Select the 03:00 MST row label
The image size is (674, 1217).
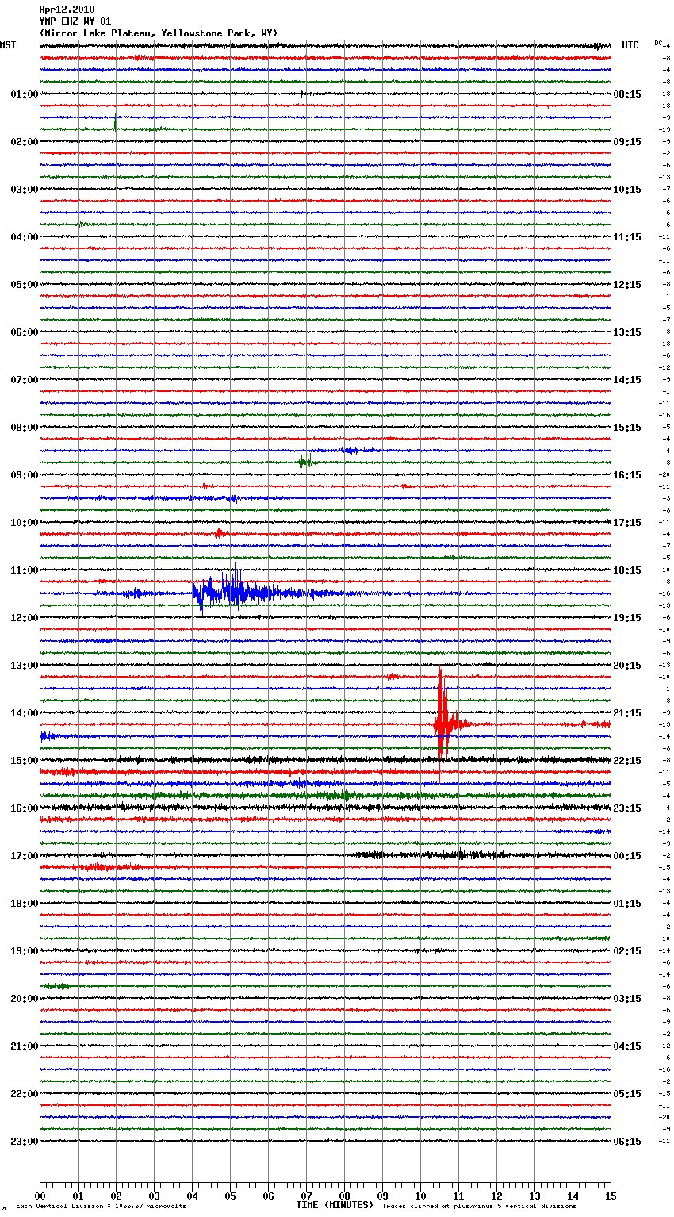(25, 190)
